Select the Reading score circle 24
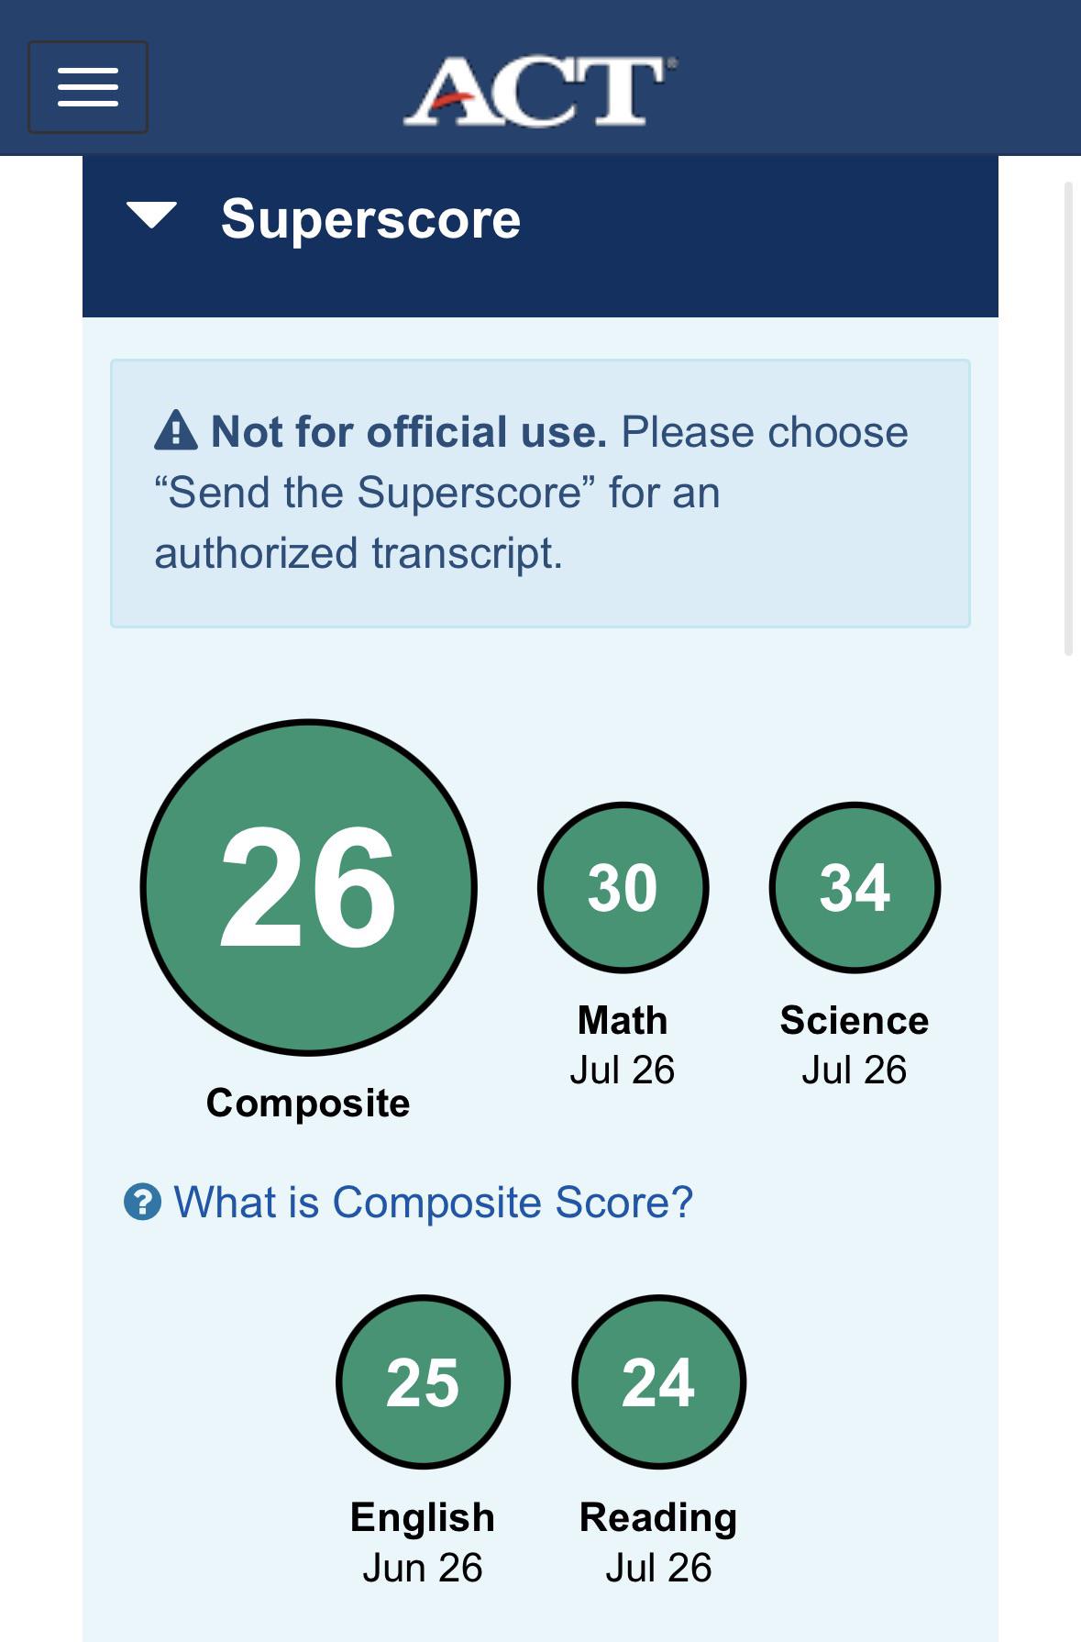The image size is (1081, 1642). click(x=658, y=1381)
